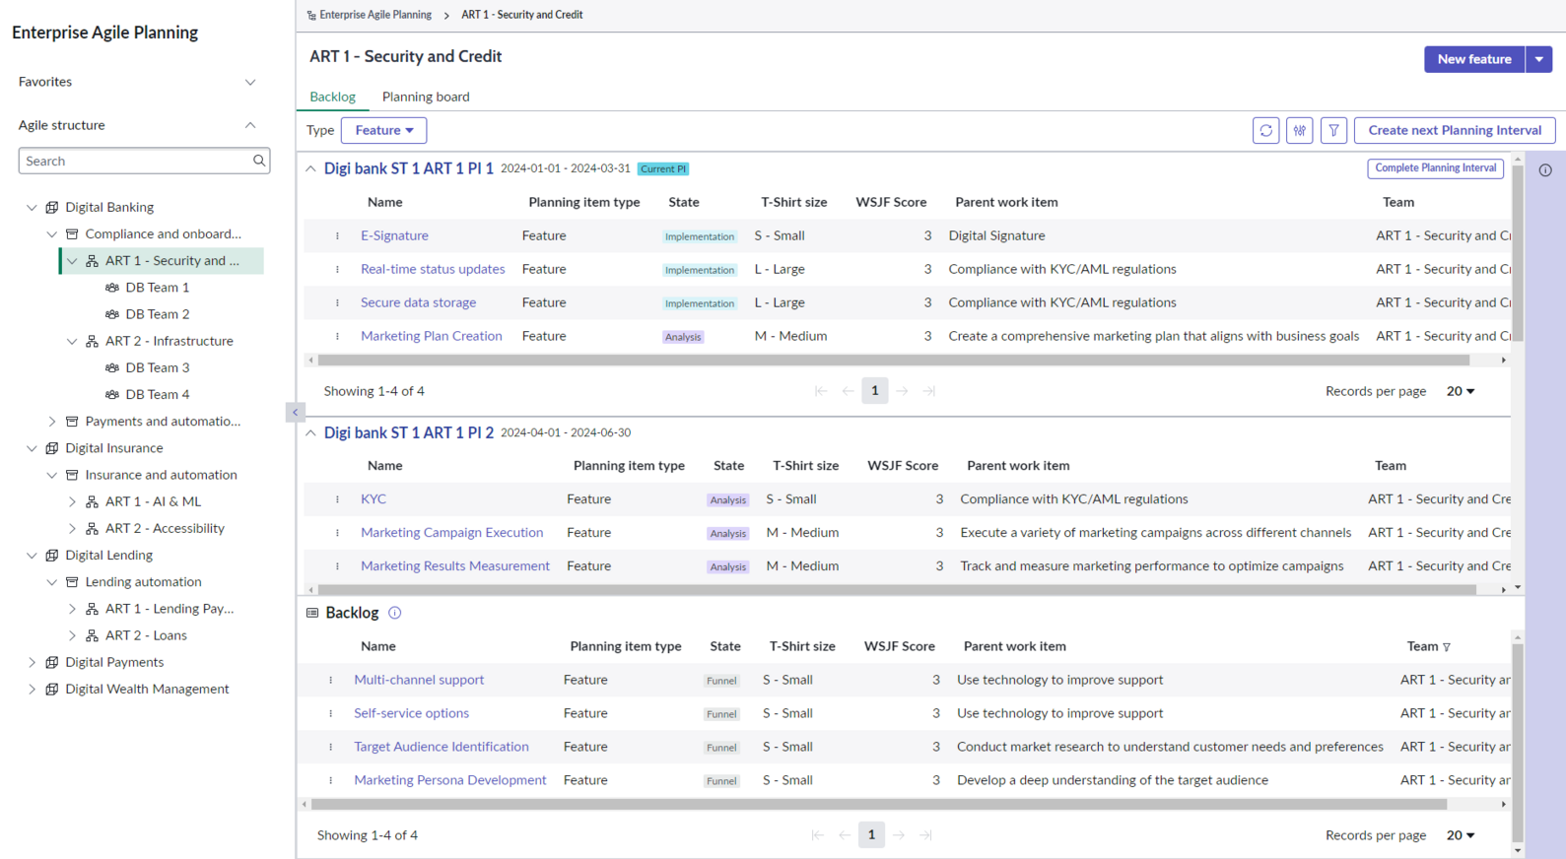Open the column settings sliders icon
Screen dimensions: 1566x859
(x=1300, y=130)
